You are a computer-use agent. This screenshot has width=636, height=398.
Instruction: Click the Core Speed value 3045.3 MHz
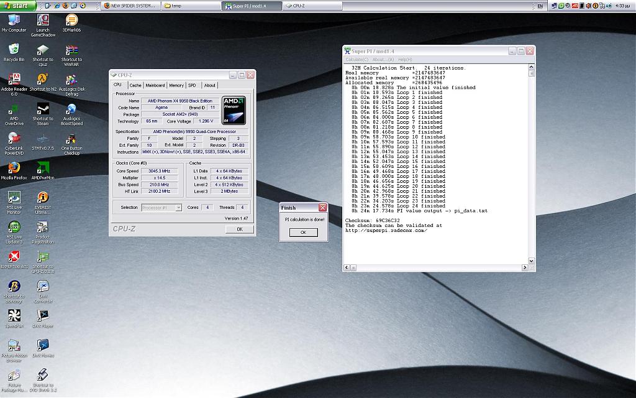point(160,171)
